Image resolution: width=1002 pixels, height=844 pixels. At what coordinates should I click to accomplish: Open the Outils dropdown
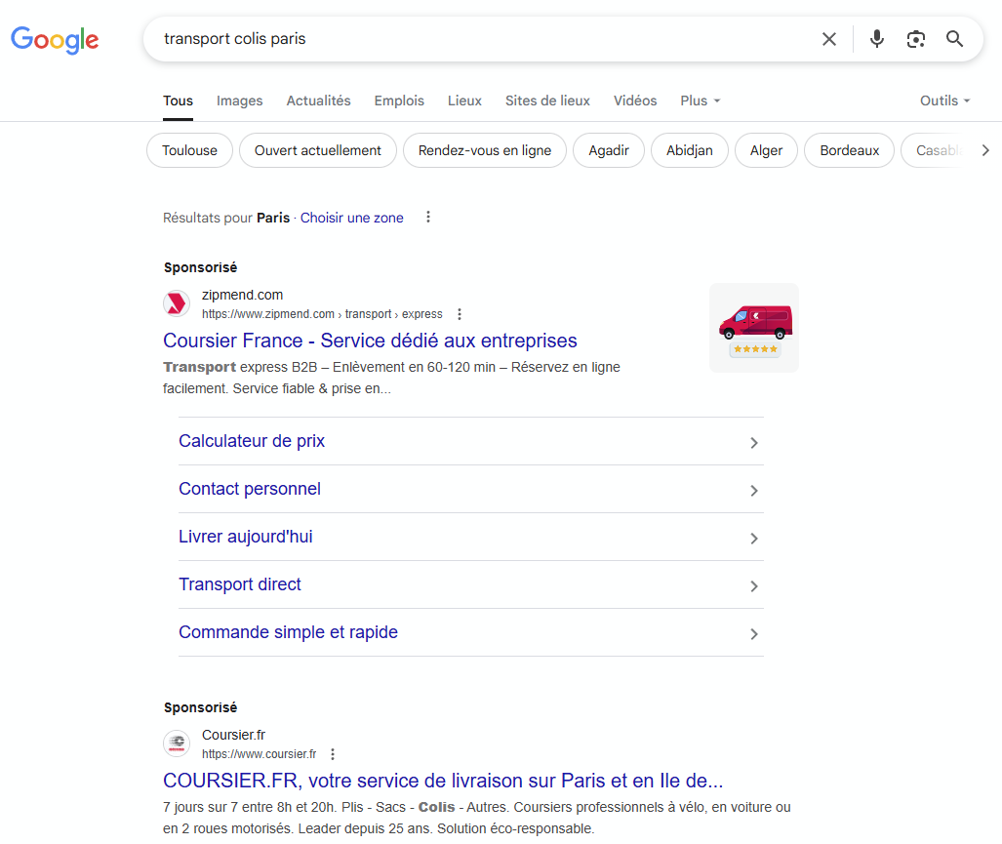(x=944, y=100)
